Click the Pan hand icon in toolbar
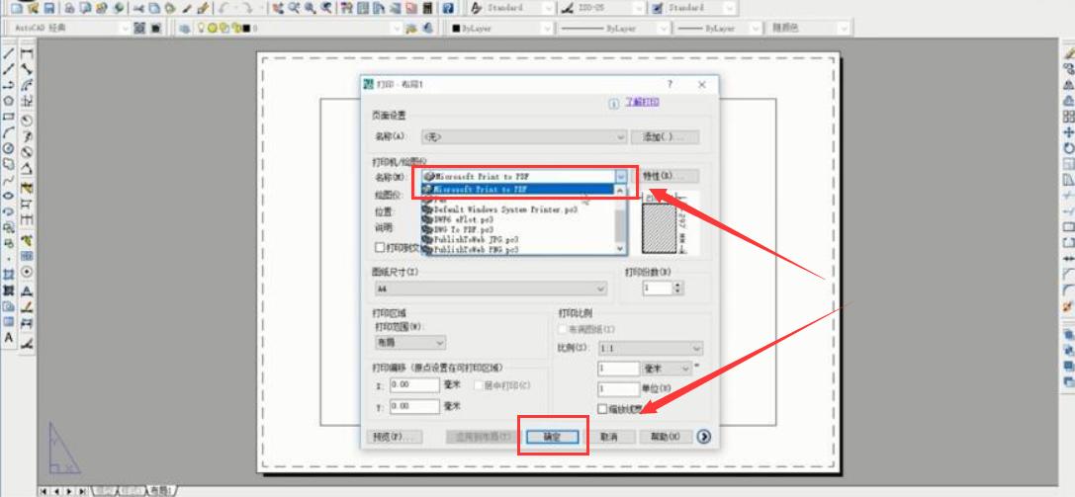1075x497 pixels. pyautogui.click(x=278, y=8)
